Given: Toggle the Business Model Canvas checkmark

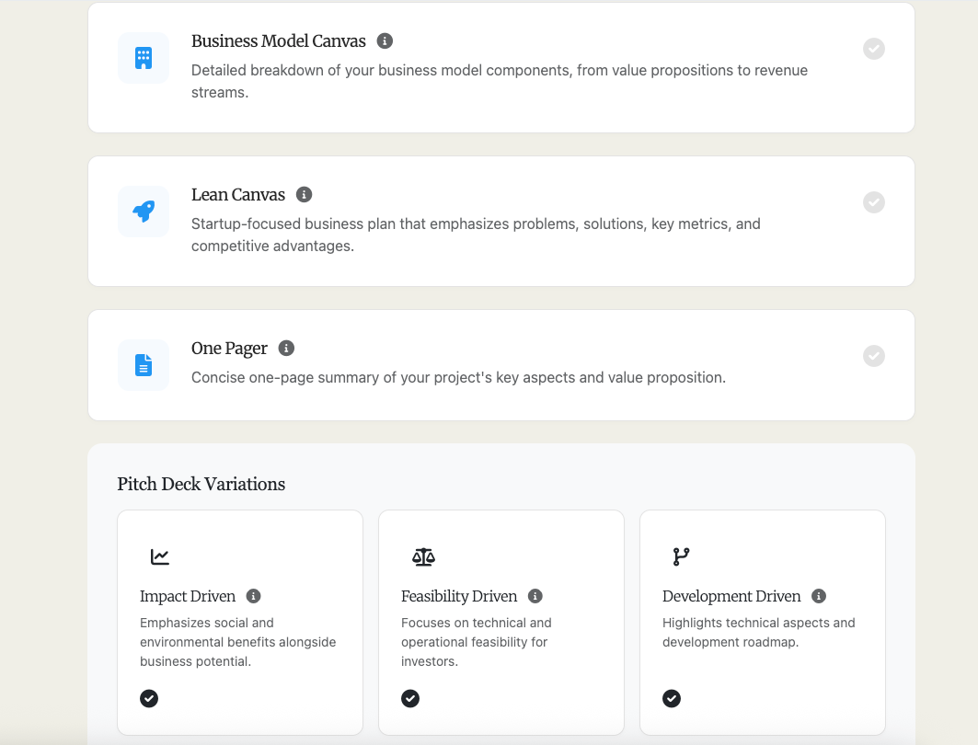Looking at the screenshot, I should [x=874, y=49].
